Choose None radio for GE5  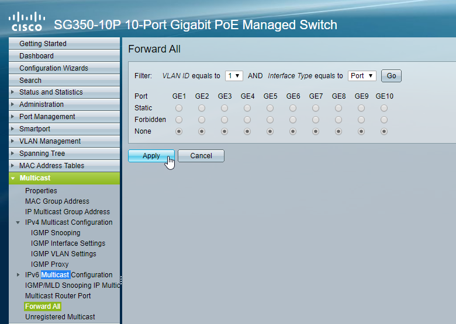270,131
